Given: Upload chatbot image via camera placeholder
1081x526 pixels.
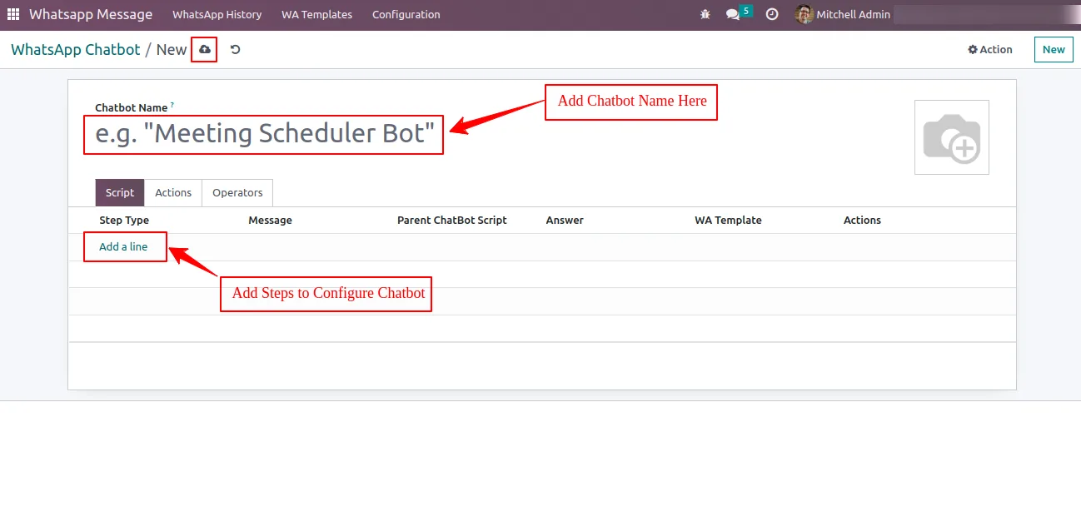Looking at the screenshot, I should 951,137.
